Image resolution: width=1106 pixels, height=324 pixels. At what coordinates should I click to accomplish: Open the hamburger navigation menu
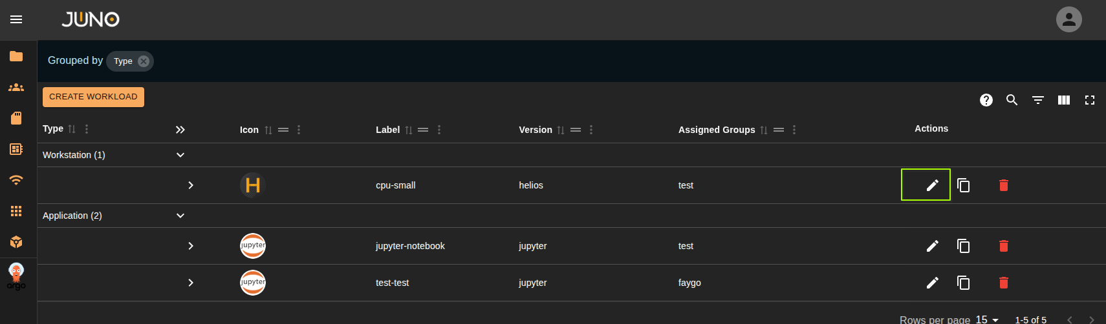(16, 19)
